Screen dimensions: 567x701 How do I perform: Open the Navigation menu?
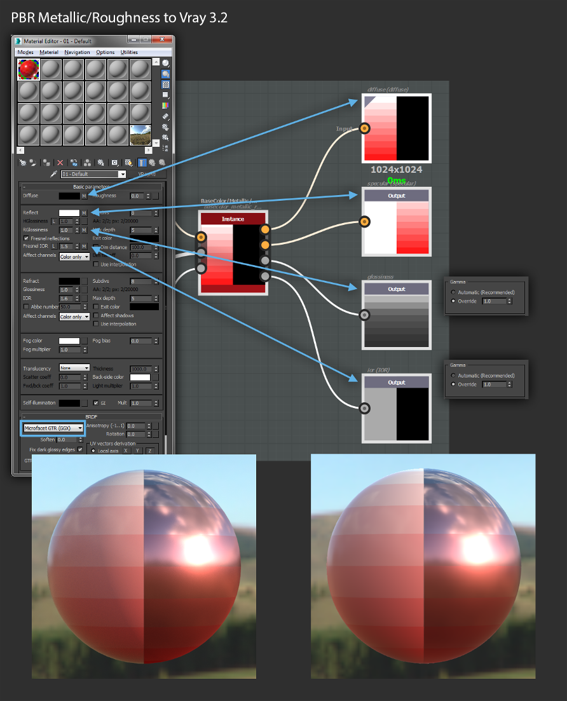pyautogui.click(x=77, y=52)
